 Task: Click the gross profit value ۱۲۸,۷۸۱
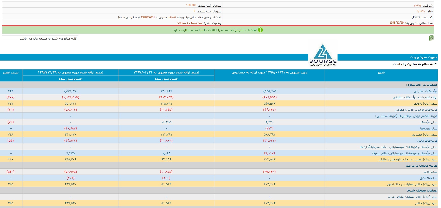pyautogui.click(x=166, y=104)
